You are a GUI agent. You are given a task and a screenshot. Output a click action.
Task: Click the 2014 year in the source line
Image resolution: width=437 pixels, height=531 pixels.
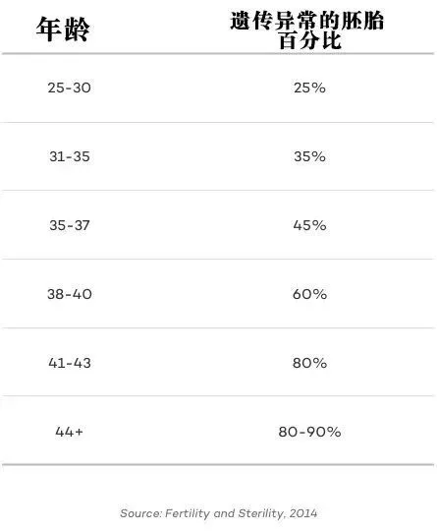pyautogui.click(x=303, y=513)
